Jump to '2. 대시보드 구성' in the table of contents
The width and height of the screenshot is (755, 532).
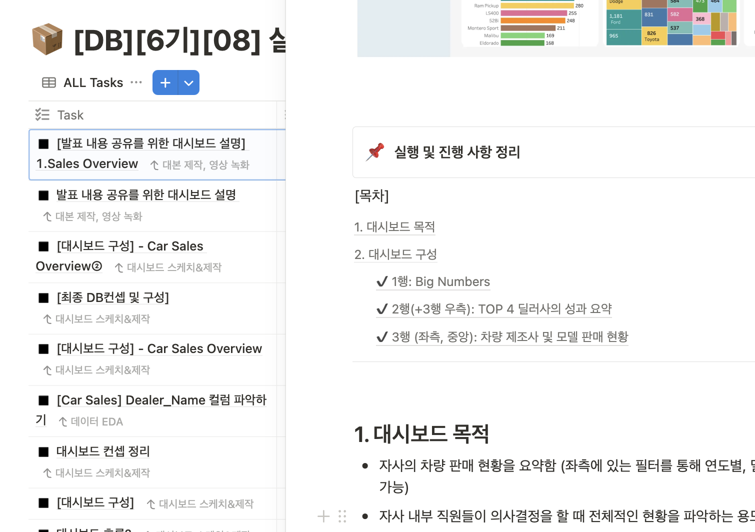(x=395, y=254)
